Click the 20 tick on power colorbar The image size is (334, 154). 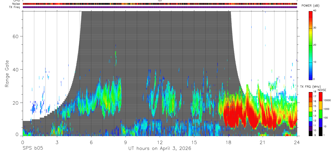click(x=315, y=45)
